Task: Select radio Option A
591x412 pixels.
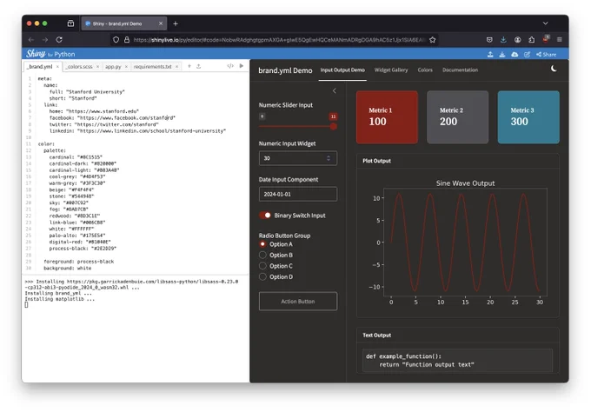Action: [x=262, y=244]
